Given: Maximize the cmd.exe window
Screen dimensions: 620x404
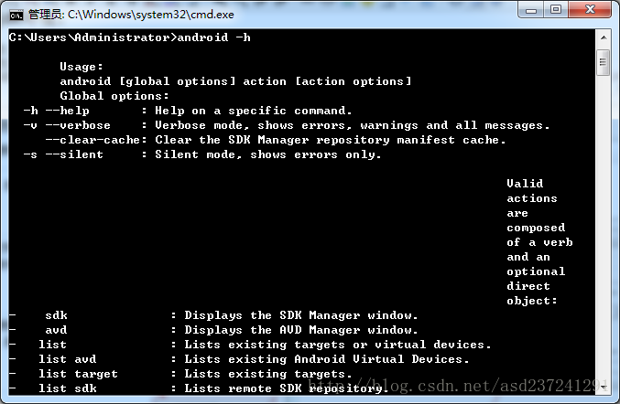Looking at the screenshot, I should pos(556,9).
